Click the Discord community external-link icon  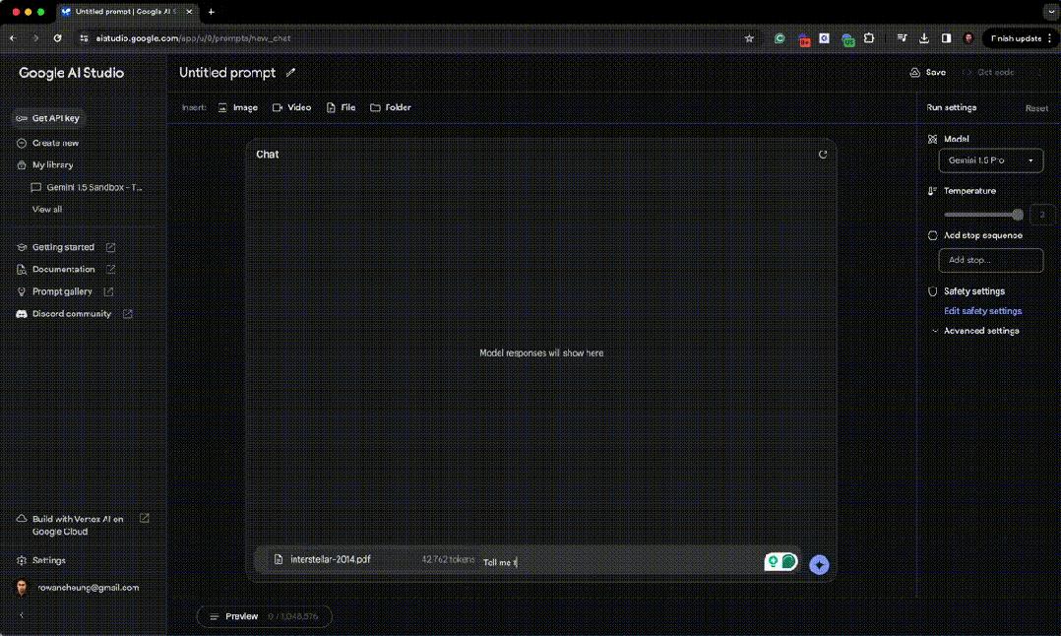[x=127, y=314]
